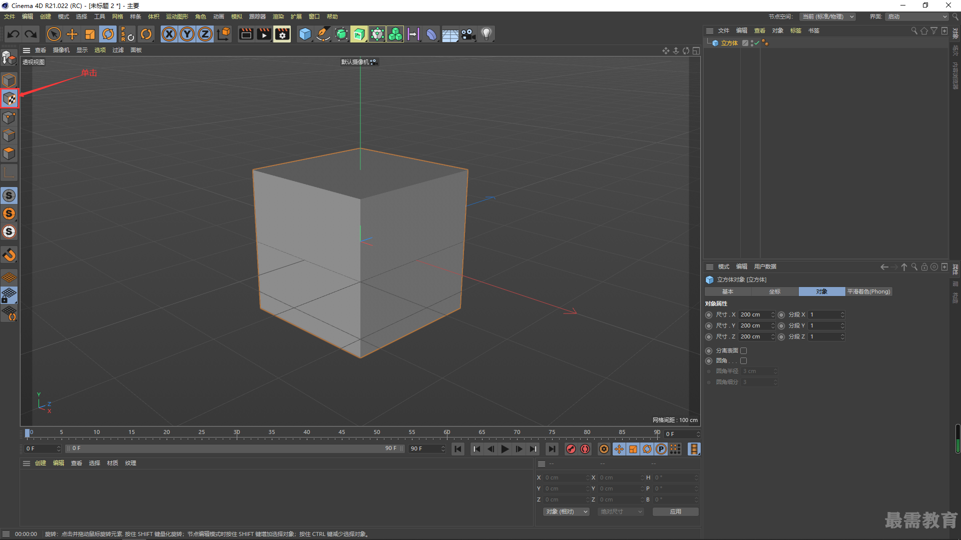Add a Cube primitive object
Image resolution: width=961 pixels, height=540 pixels.
(305, 34)
